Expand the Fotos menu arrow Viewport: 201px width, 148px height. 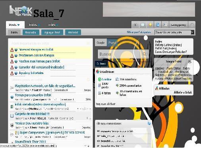39,25
